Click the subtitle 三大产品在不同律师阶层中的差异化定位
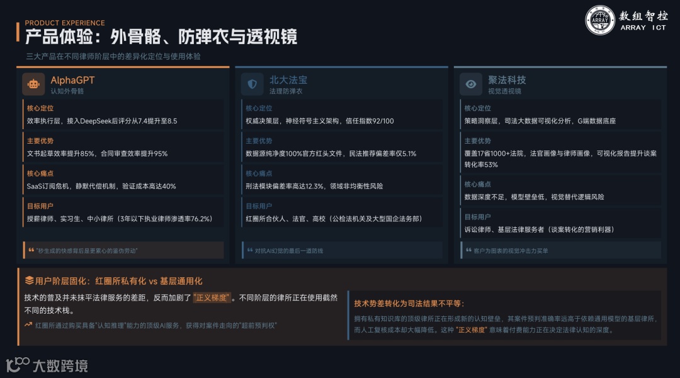This screenshot has width=680, height=378. click(x=113, y=57)
